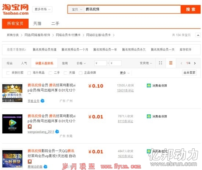Screen dimensions: 202x170
Task: Click the ¥0.10 price
Action: coord(96,86)
